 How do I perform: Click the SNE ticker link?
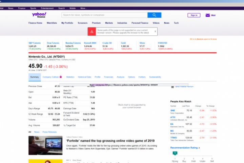172,110
